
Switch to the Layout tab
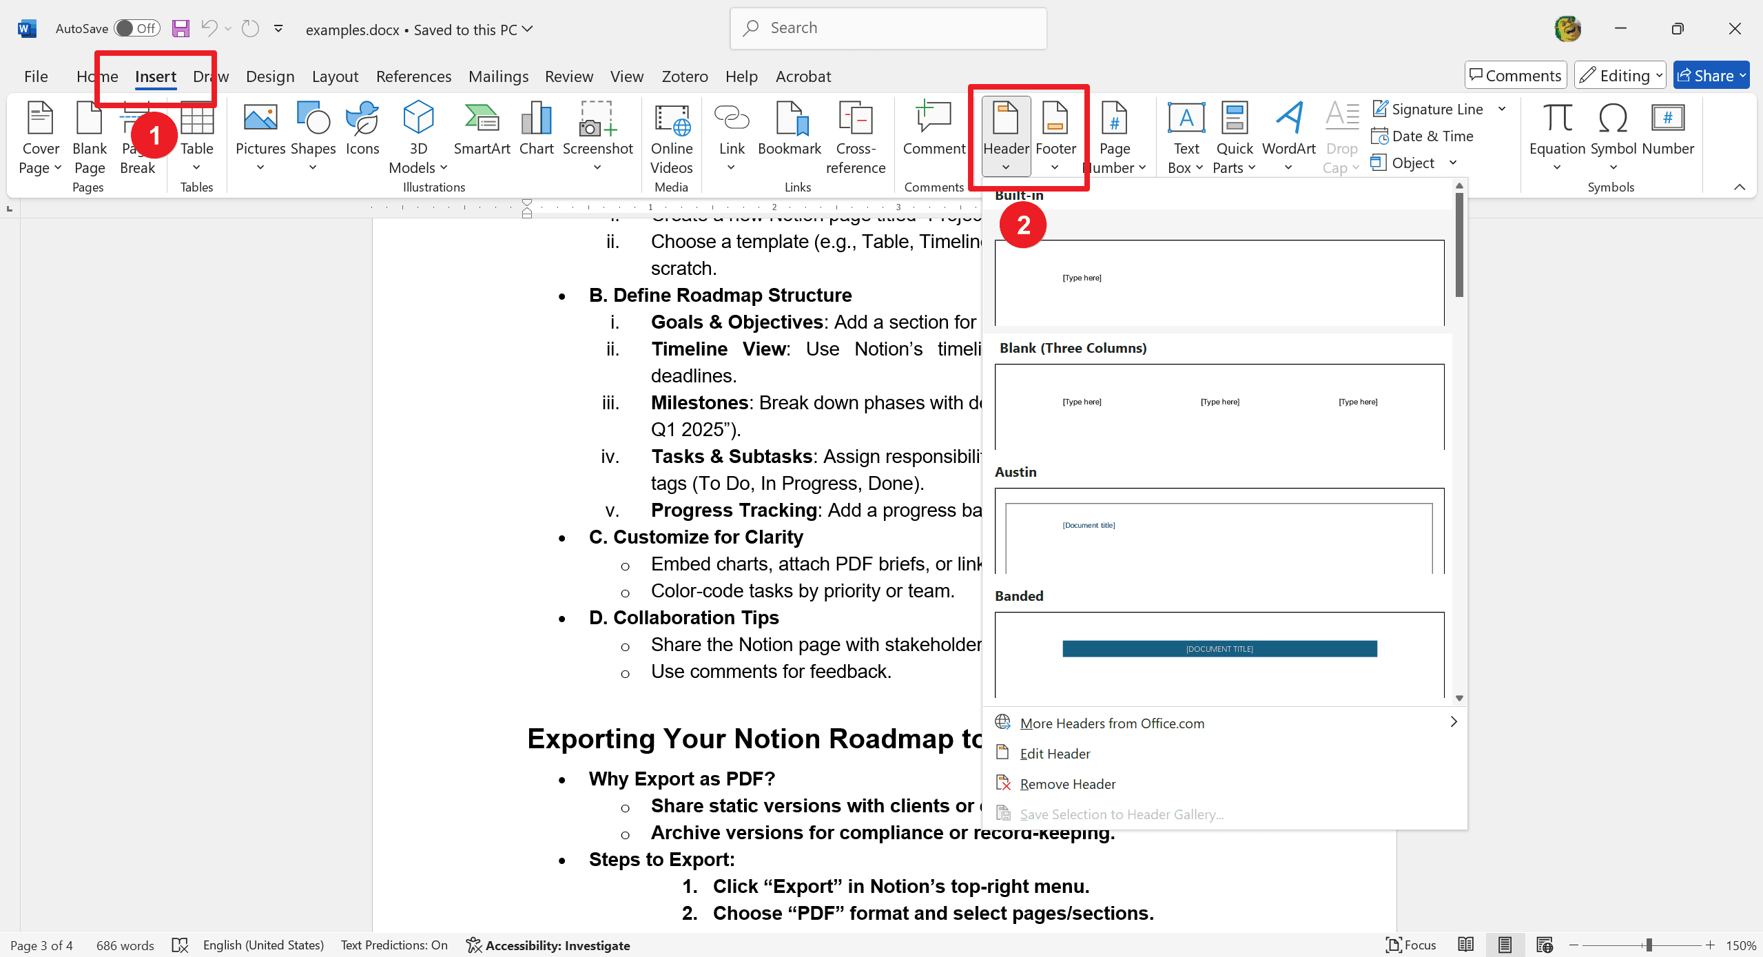pyautogui.click(x=335, y=76)
